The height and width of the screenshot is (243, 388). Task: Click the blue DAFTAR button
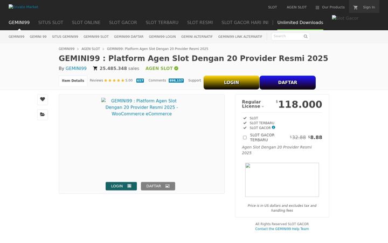[x=288, y=82]
